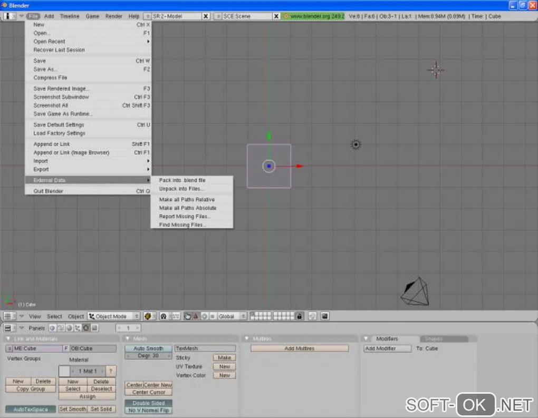Choose Save As from File menu

coord(89,69)
